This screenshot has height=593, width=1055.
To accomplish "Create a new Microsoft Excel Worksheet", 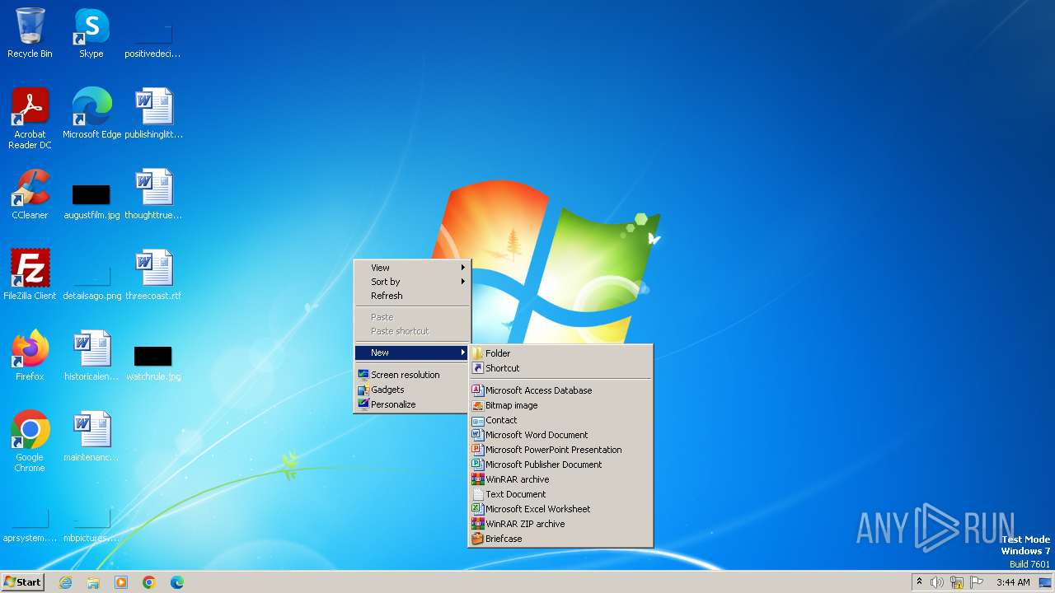I will click(560, 509).
